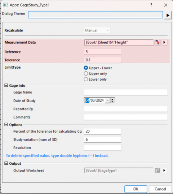Click the interactive range selector icon for Measurement Data
This screenshot has width=173, height=194.
158,42
